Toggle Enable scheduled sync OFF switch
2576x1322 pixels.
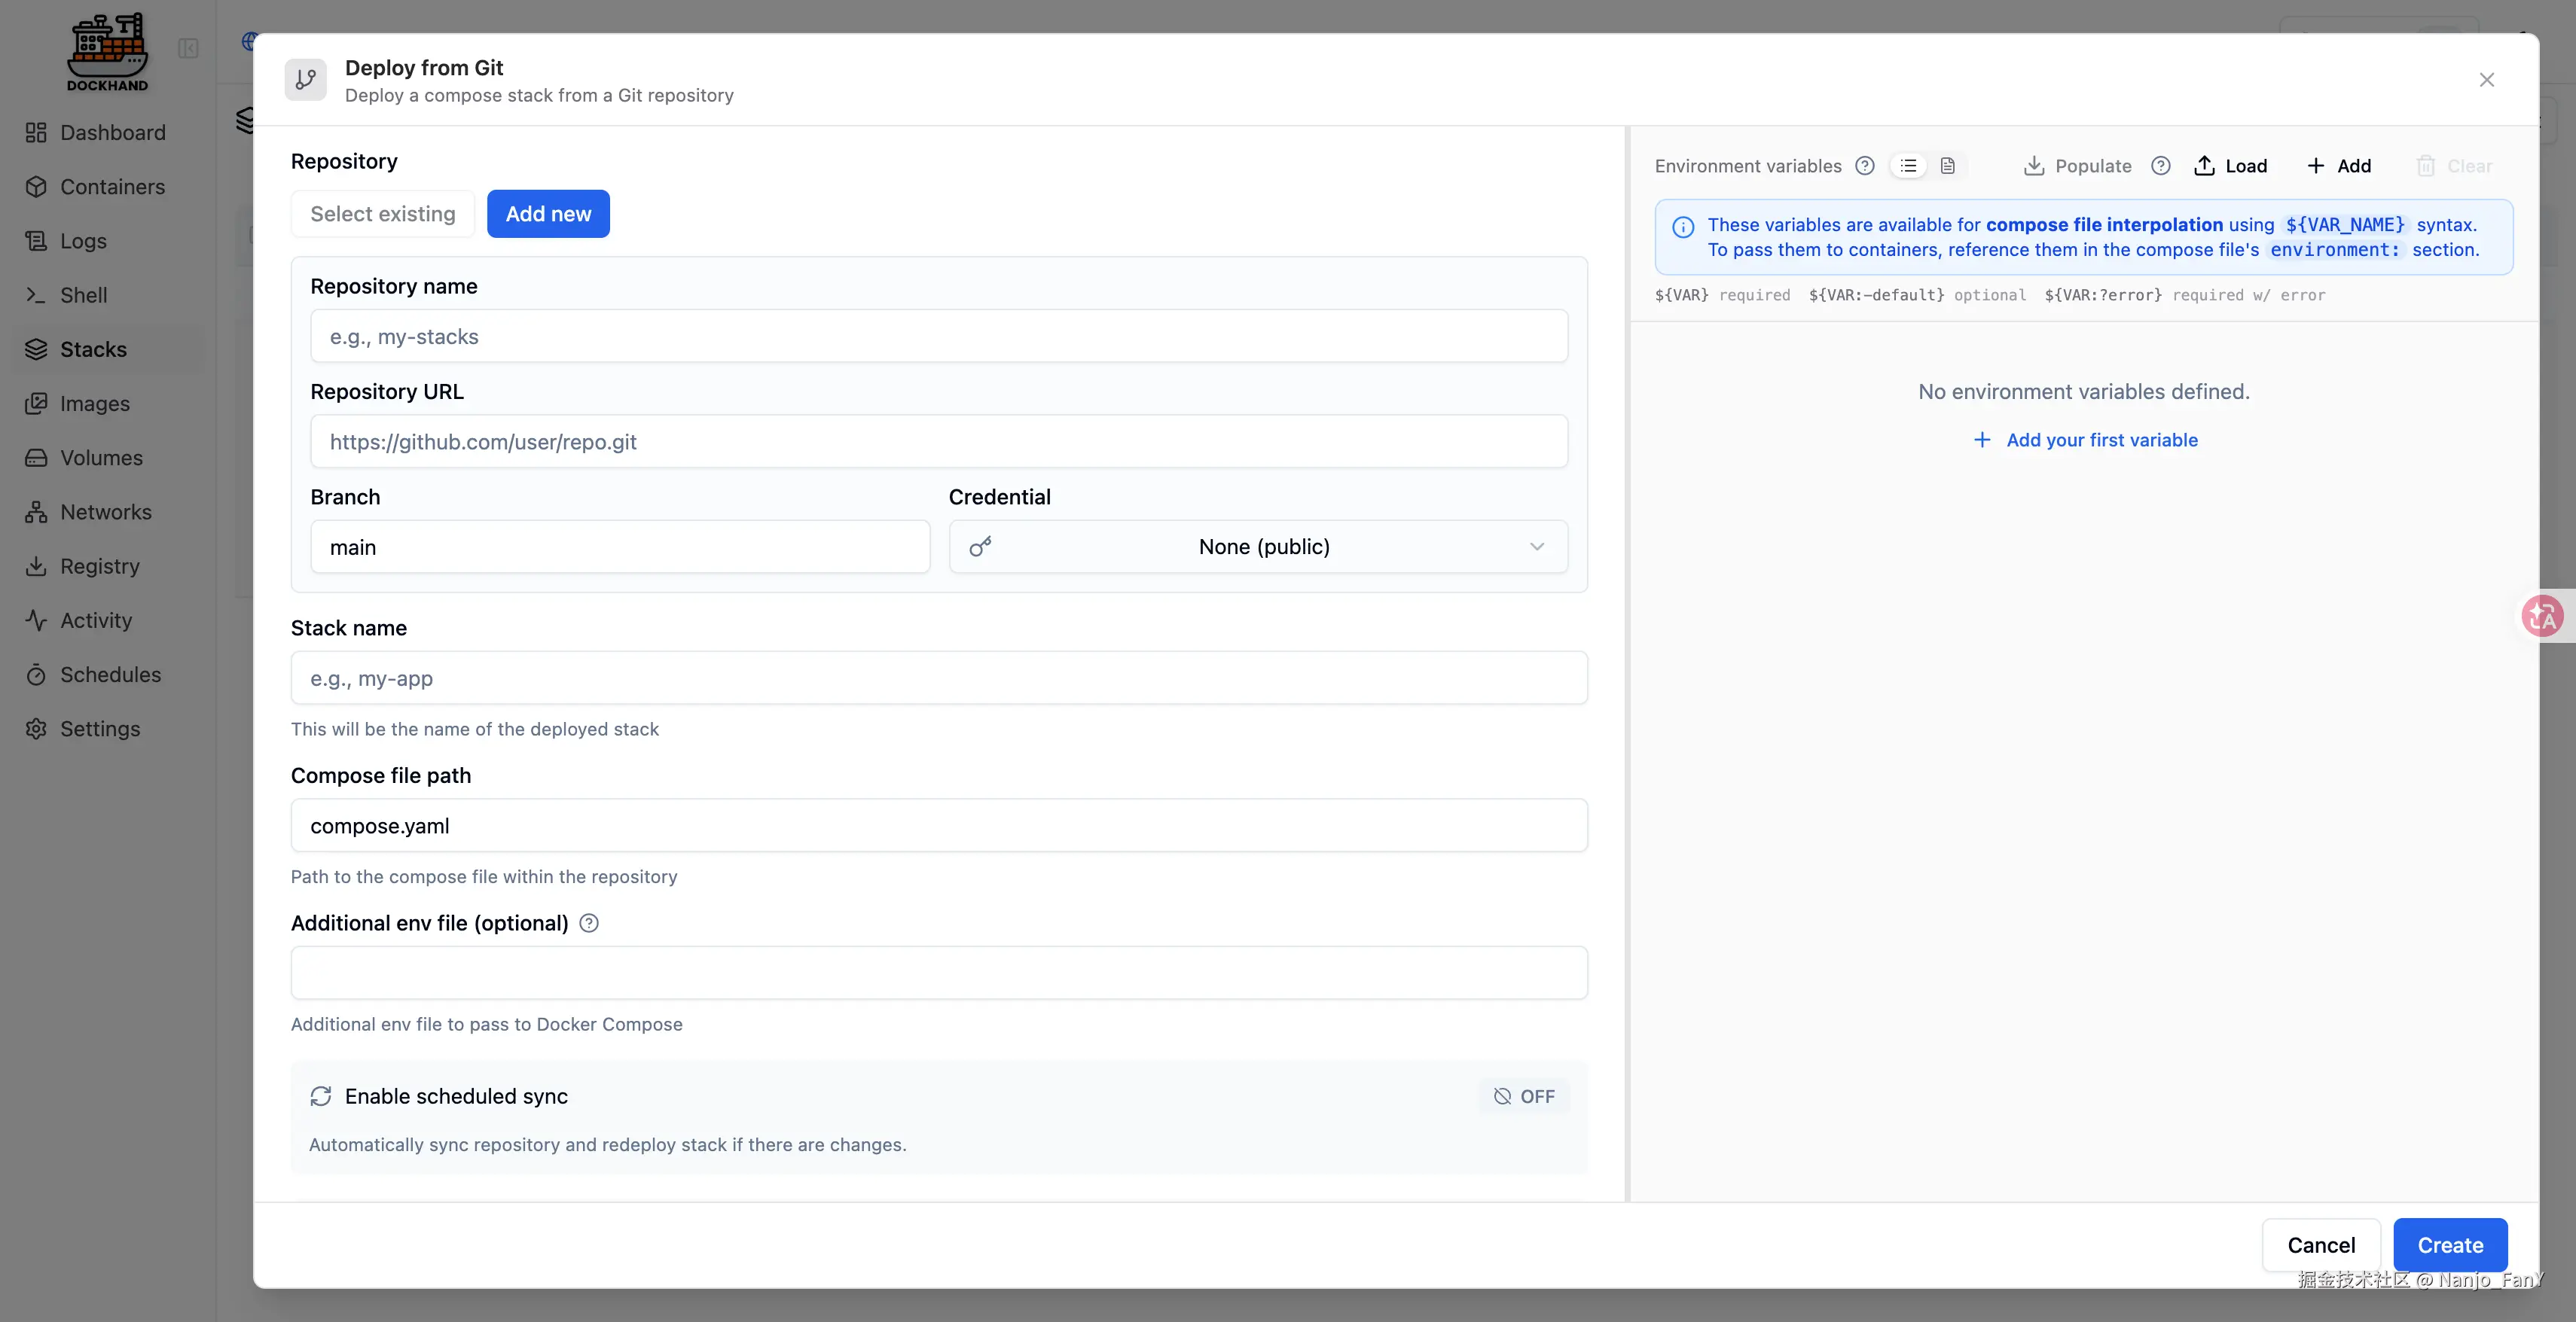click(x=1524, y=1096)
